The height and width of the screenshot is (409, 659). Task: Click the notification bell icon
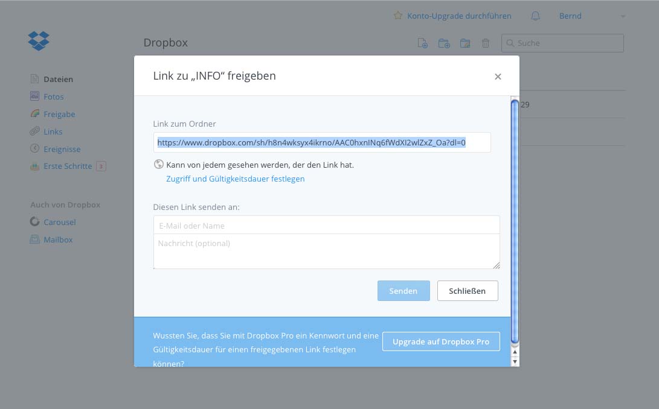(535, 16)
